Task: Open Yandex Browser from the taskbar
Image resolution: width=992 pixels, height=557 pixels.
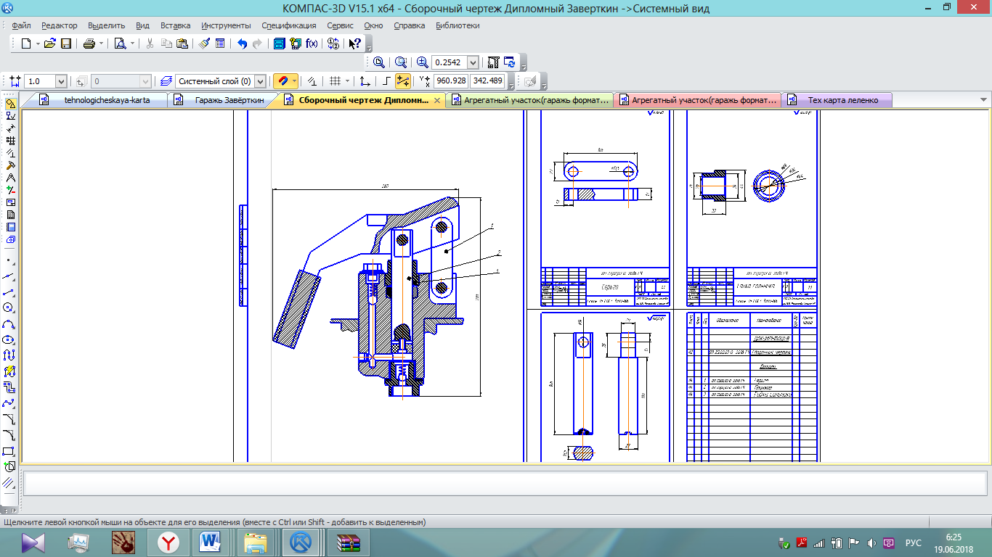Action: tap(168, 542)
